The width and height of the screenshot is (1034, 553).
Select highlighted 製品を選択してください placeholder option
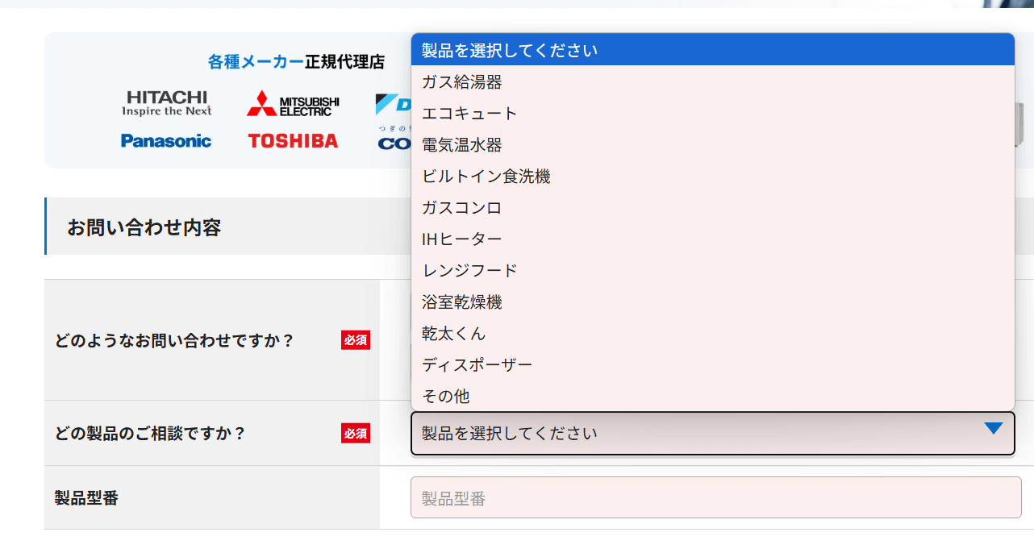point(510,51)
